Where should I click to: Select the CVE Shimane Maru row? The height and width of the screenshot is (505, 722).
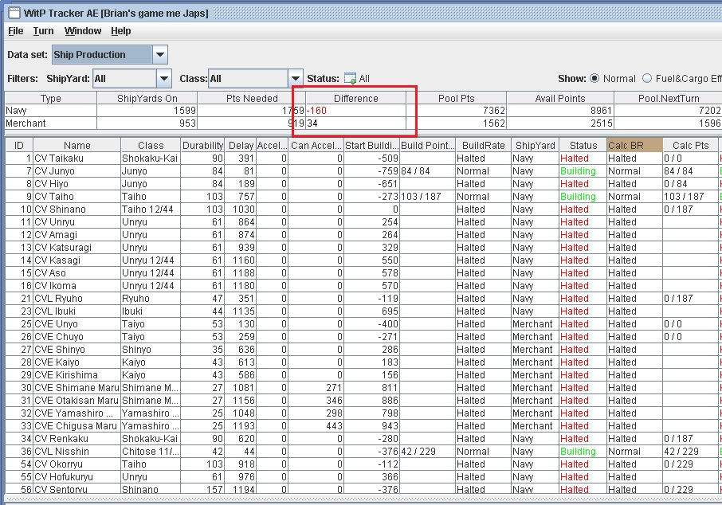363,388
